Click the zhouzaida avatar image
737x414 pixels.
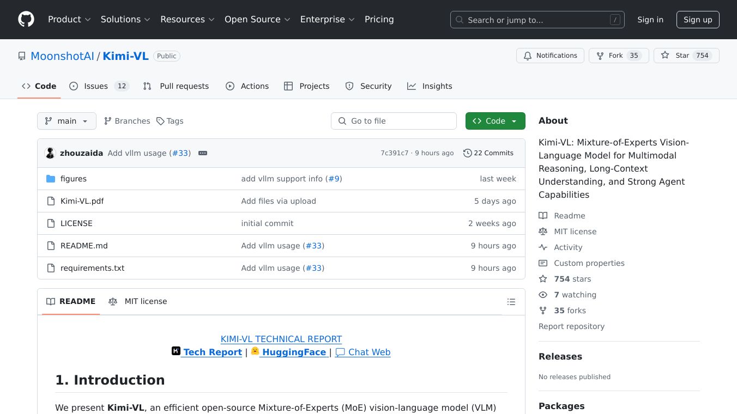[x=50, y=153]
